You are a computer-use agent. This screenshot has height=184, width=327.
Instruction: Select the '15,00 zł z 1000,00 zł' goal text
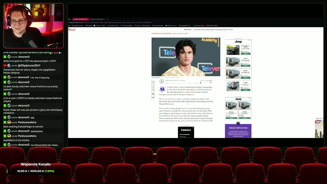(30, 171)
